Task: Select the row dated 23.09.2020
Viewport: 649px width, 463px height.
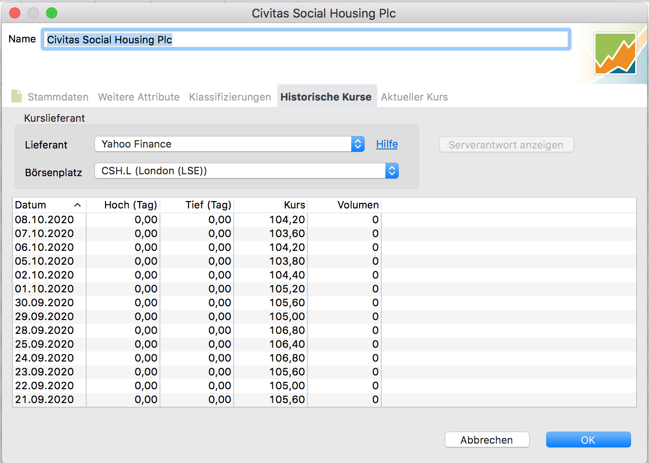Action: 324,372
